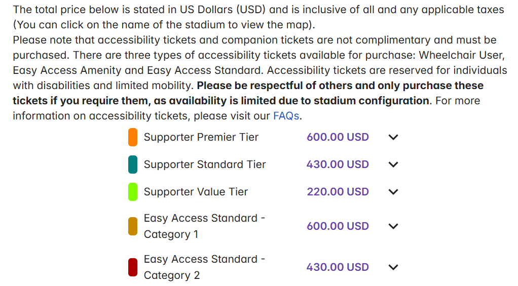
Task: Expand the Supporter Standard Tier chevron
Action: 393,165
